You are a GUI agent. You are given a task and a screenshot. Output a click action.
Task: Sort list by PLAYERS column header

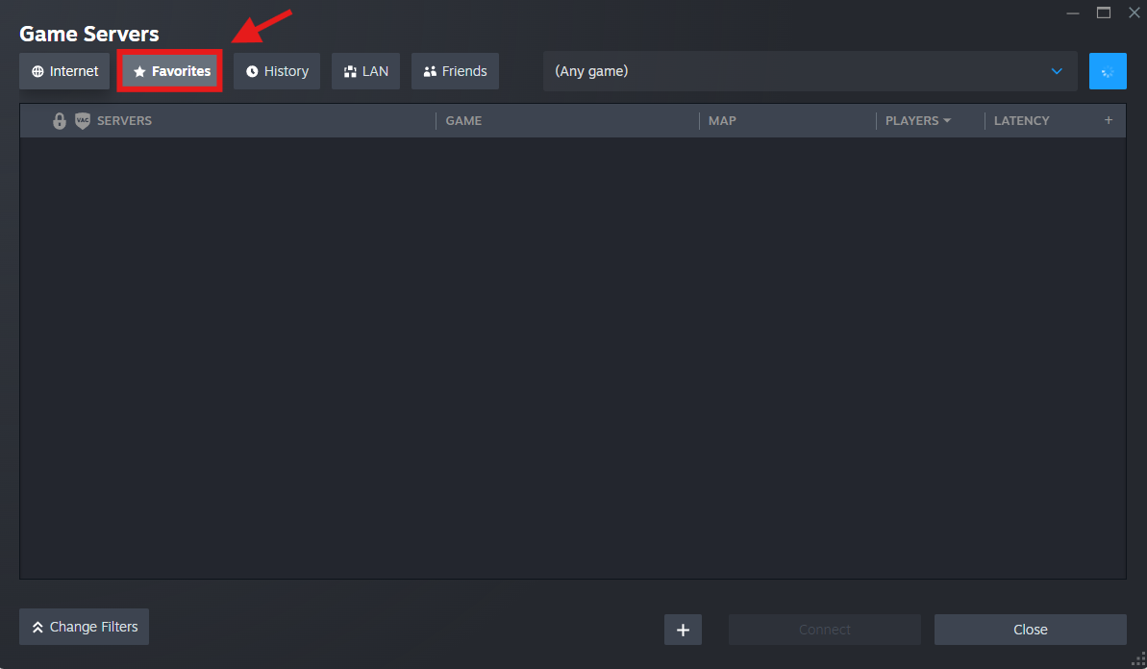click(918, 121)
